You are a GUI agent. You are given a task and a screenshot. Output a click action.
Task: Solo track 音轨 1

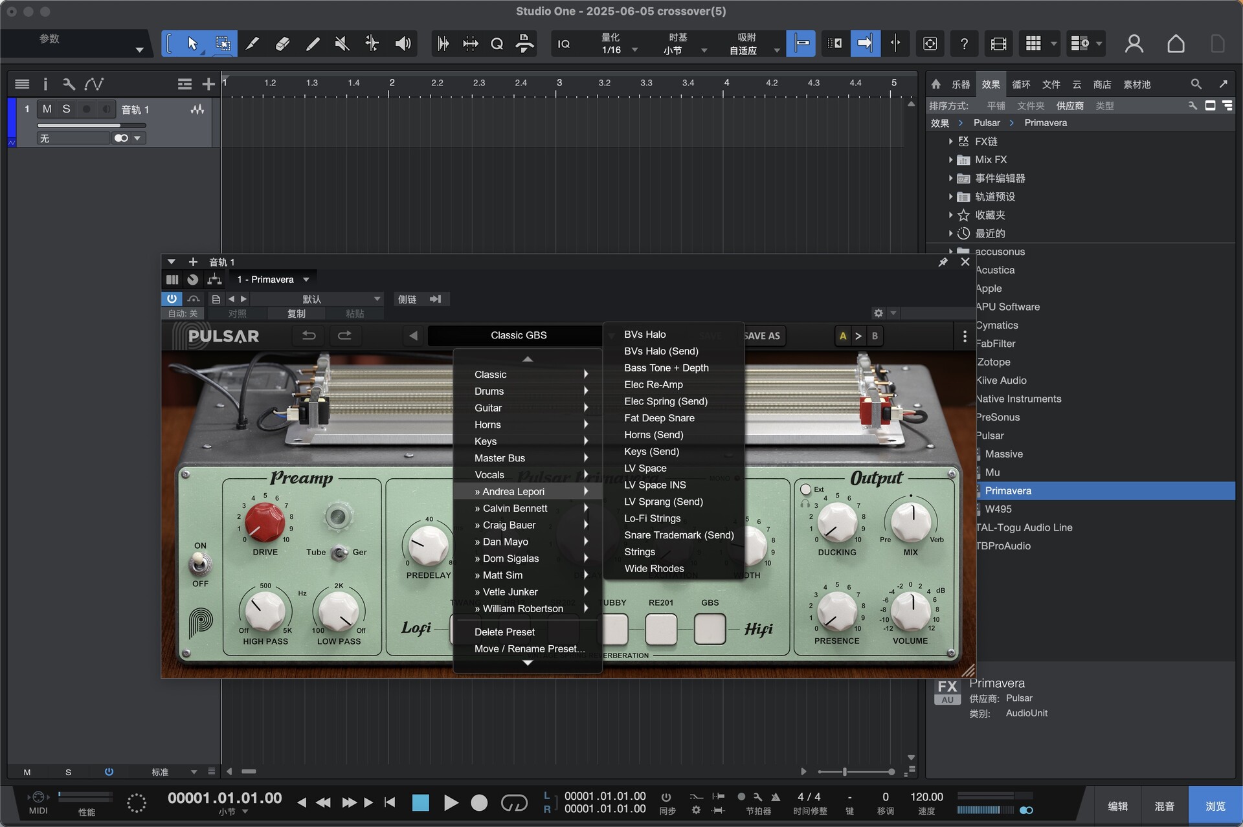[x=66, y=109]
